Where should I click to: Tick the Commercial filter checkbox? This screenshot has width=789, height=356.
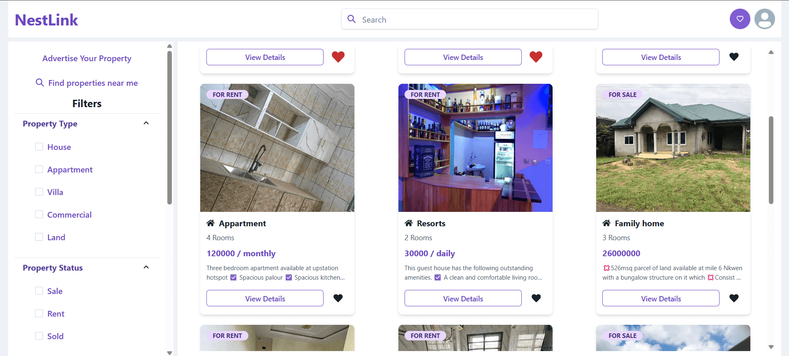[x=39, y=214]
